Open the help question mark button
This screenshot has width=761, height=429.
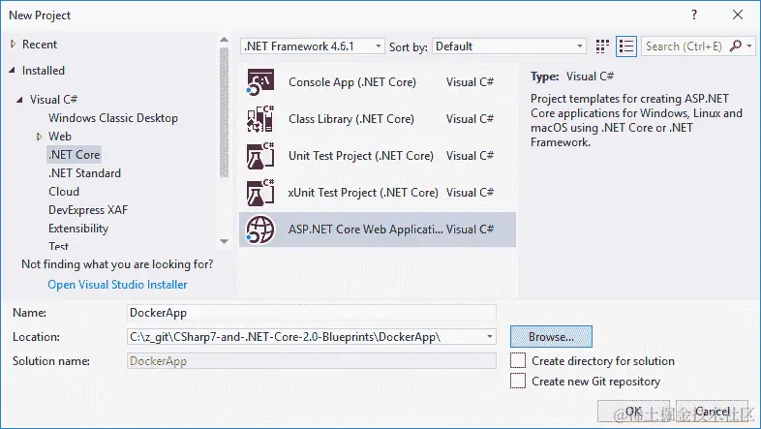tap(694, 15)
